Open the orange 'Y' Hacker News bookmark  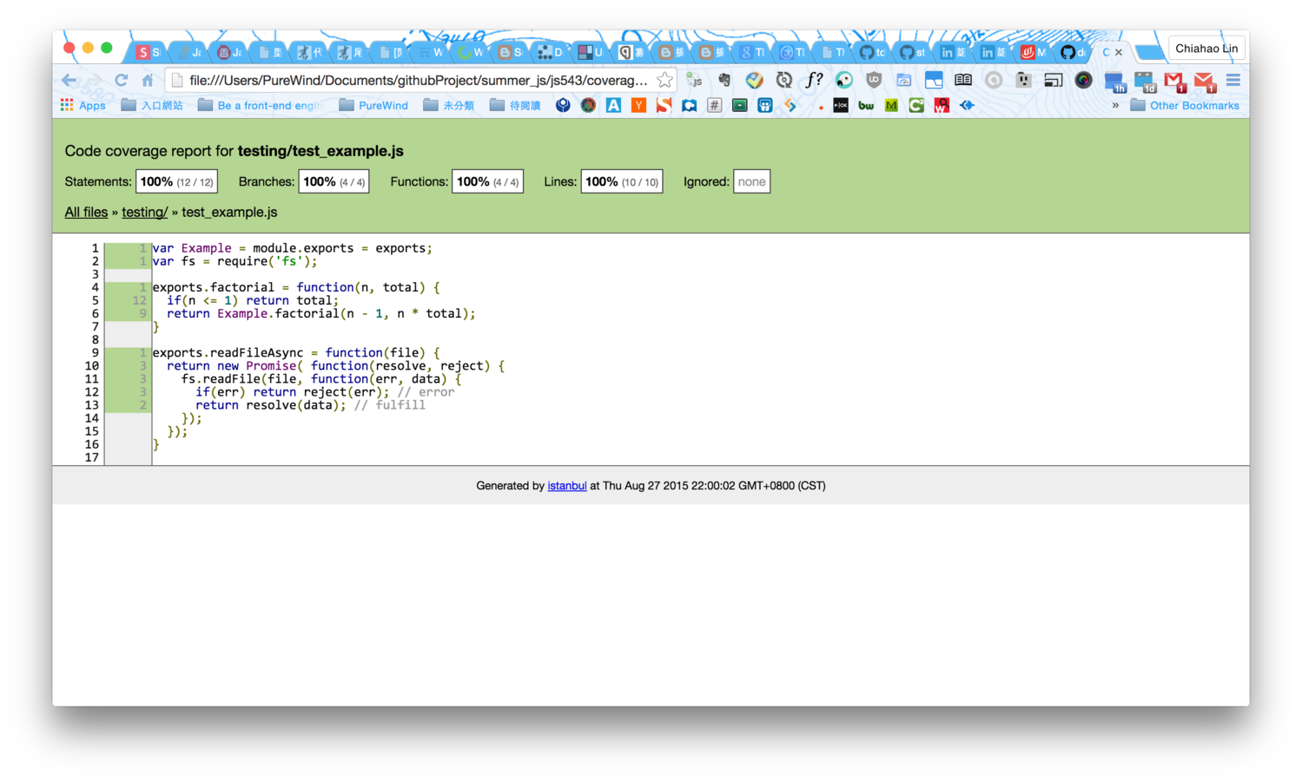(x=638, y=106)
